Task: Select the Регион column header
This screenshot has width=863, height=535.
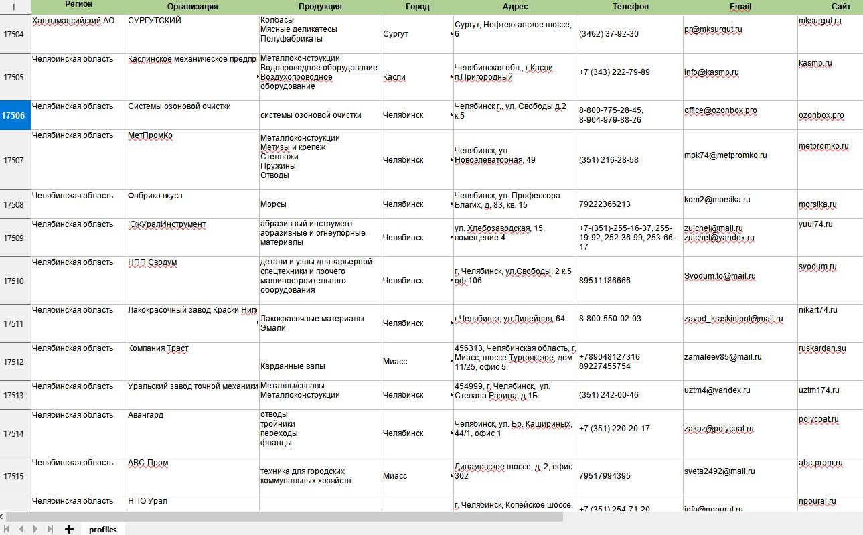Action: coord(78,7)
